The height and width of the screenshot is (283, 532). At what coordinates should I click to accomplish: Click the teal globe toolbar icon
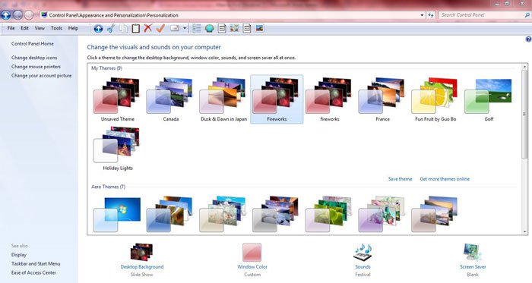(209, 29)
